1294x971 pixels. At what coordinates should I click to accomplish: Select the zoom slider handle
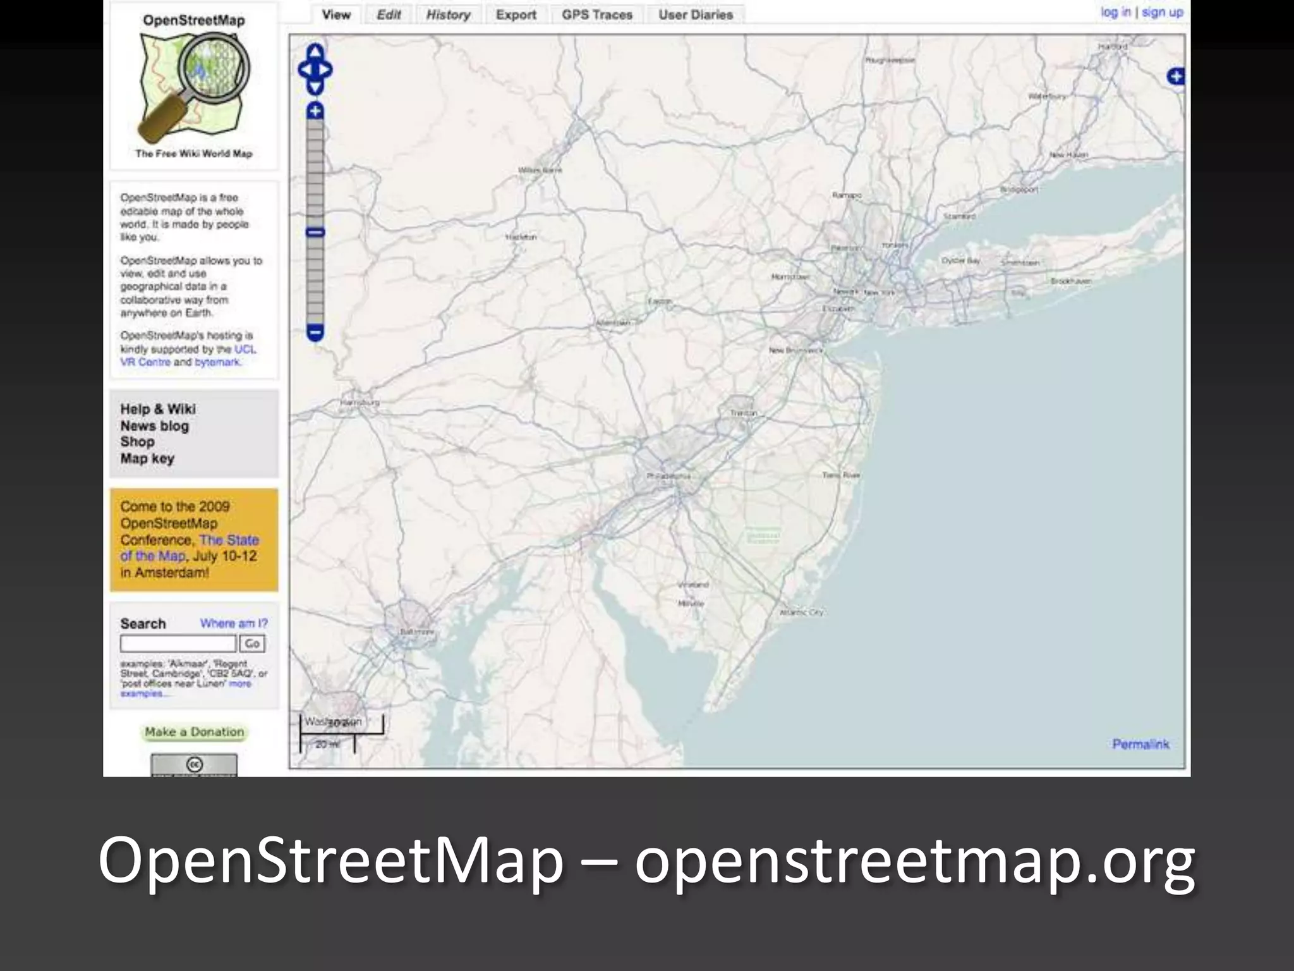pyautogui.click(x=315, y=233)
